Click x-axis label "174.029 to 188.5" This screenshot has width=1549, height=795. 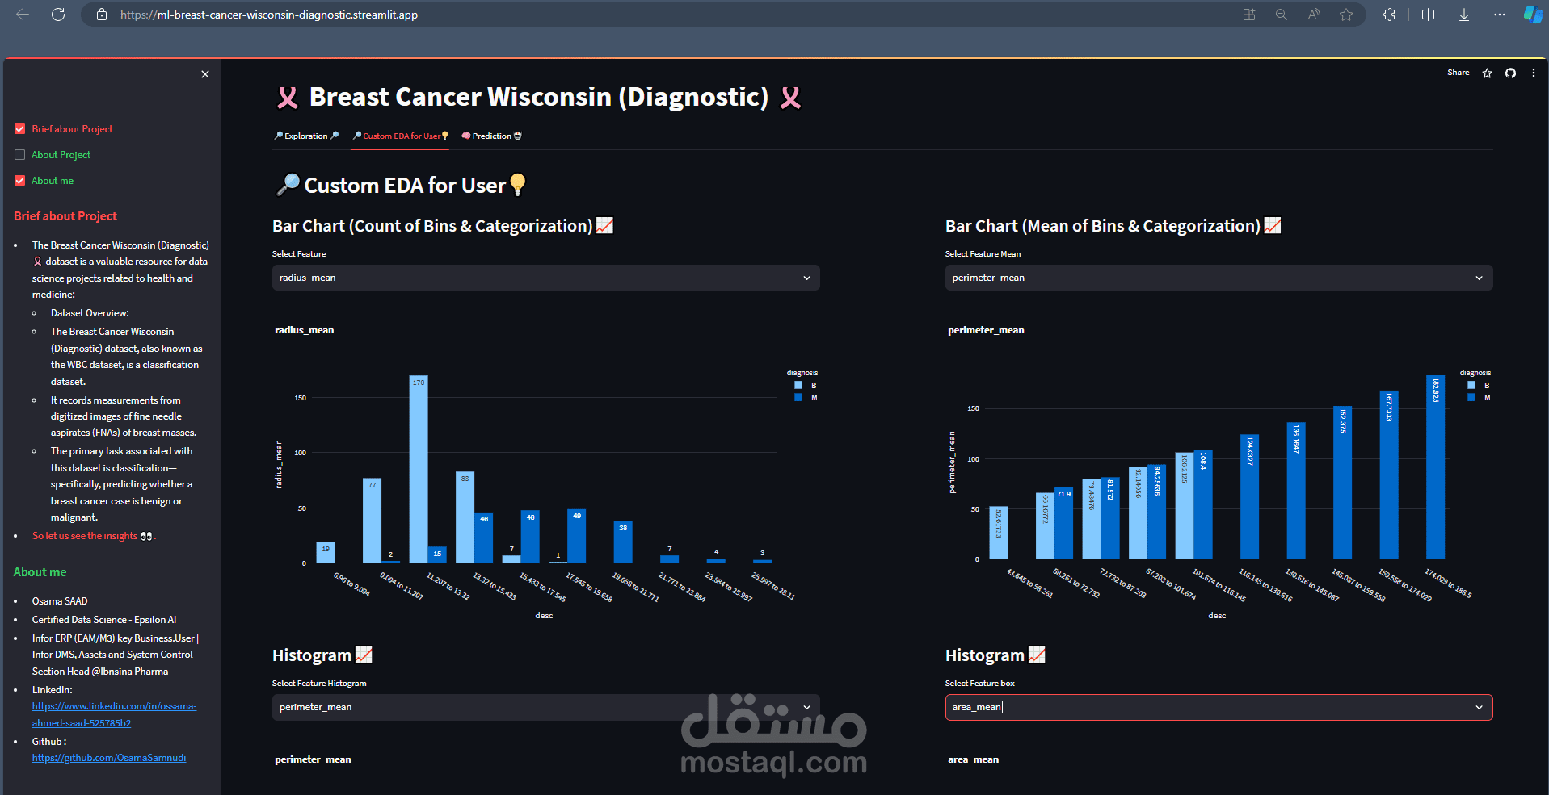point(1448,584)
